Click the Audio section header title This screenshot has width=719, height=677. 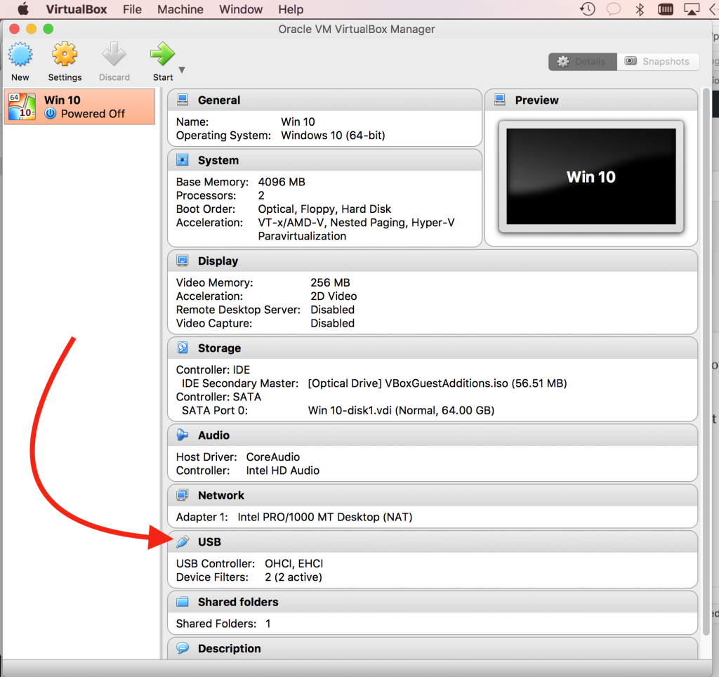[x=213, y=435]
